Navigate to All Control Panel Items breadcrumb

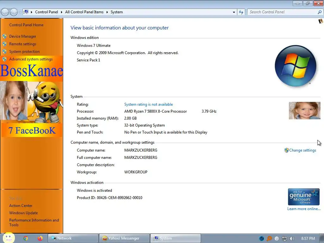pos(84,12)
